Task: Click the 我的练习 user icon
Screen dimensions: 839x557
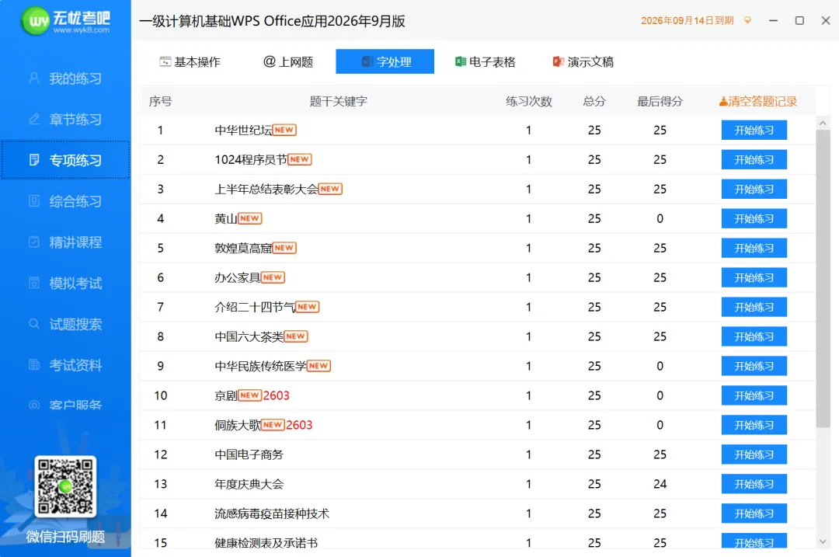Action: [x=34, y=78]
